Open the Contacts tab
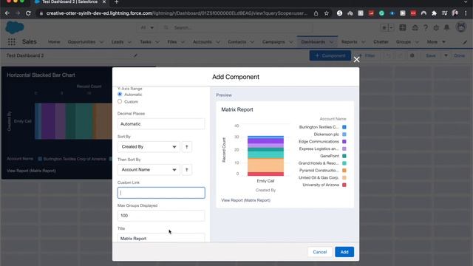 237,42
